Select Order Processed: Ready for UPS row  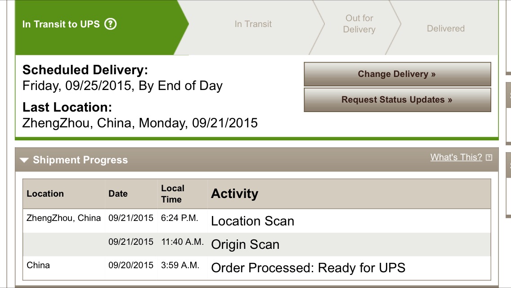click(x=256, y=268)
